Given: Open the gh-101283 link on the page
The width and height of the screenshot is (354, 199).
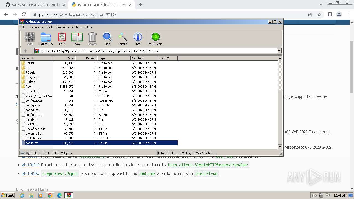Looking at the screenshot, I should pos(30,174).
